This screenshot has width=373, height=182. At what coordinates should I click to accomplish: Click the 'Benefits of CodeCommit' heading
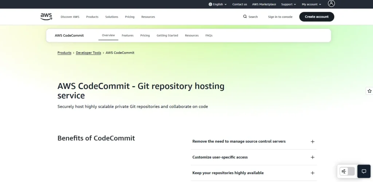pos(96,138)
